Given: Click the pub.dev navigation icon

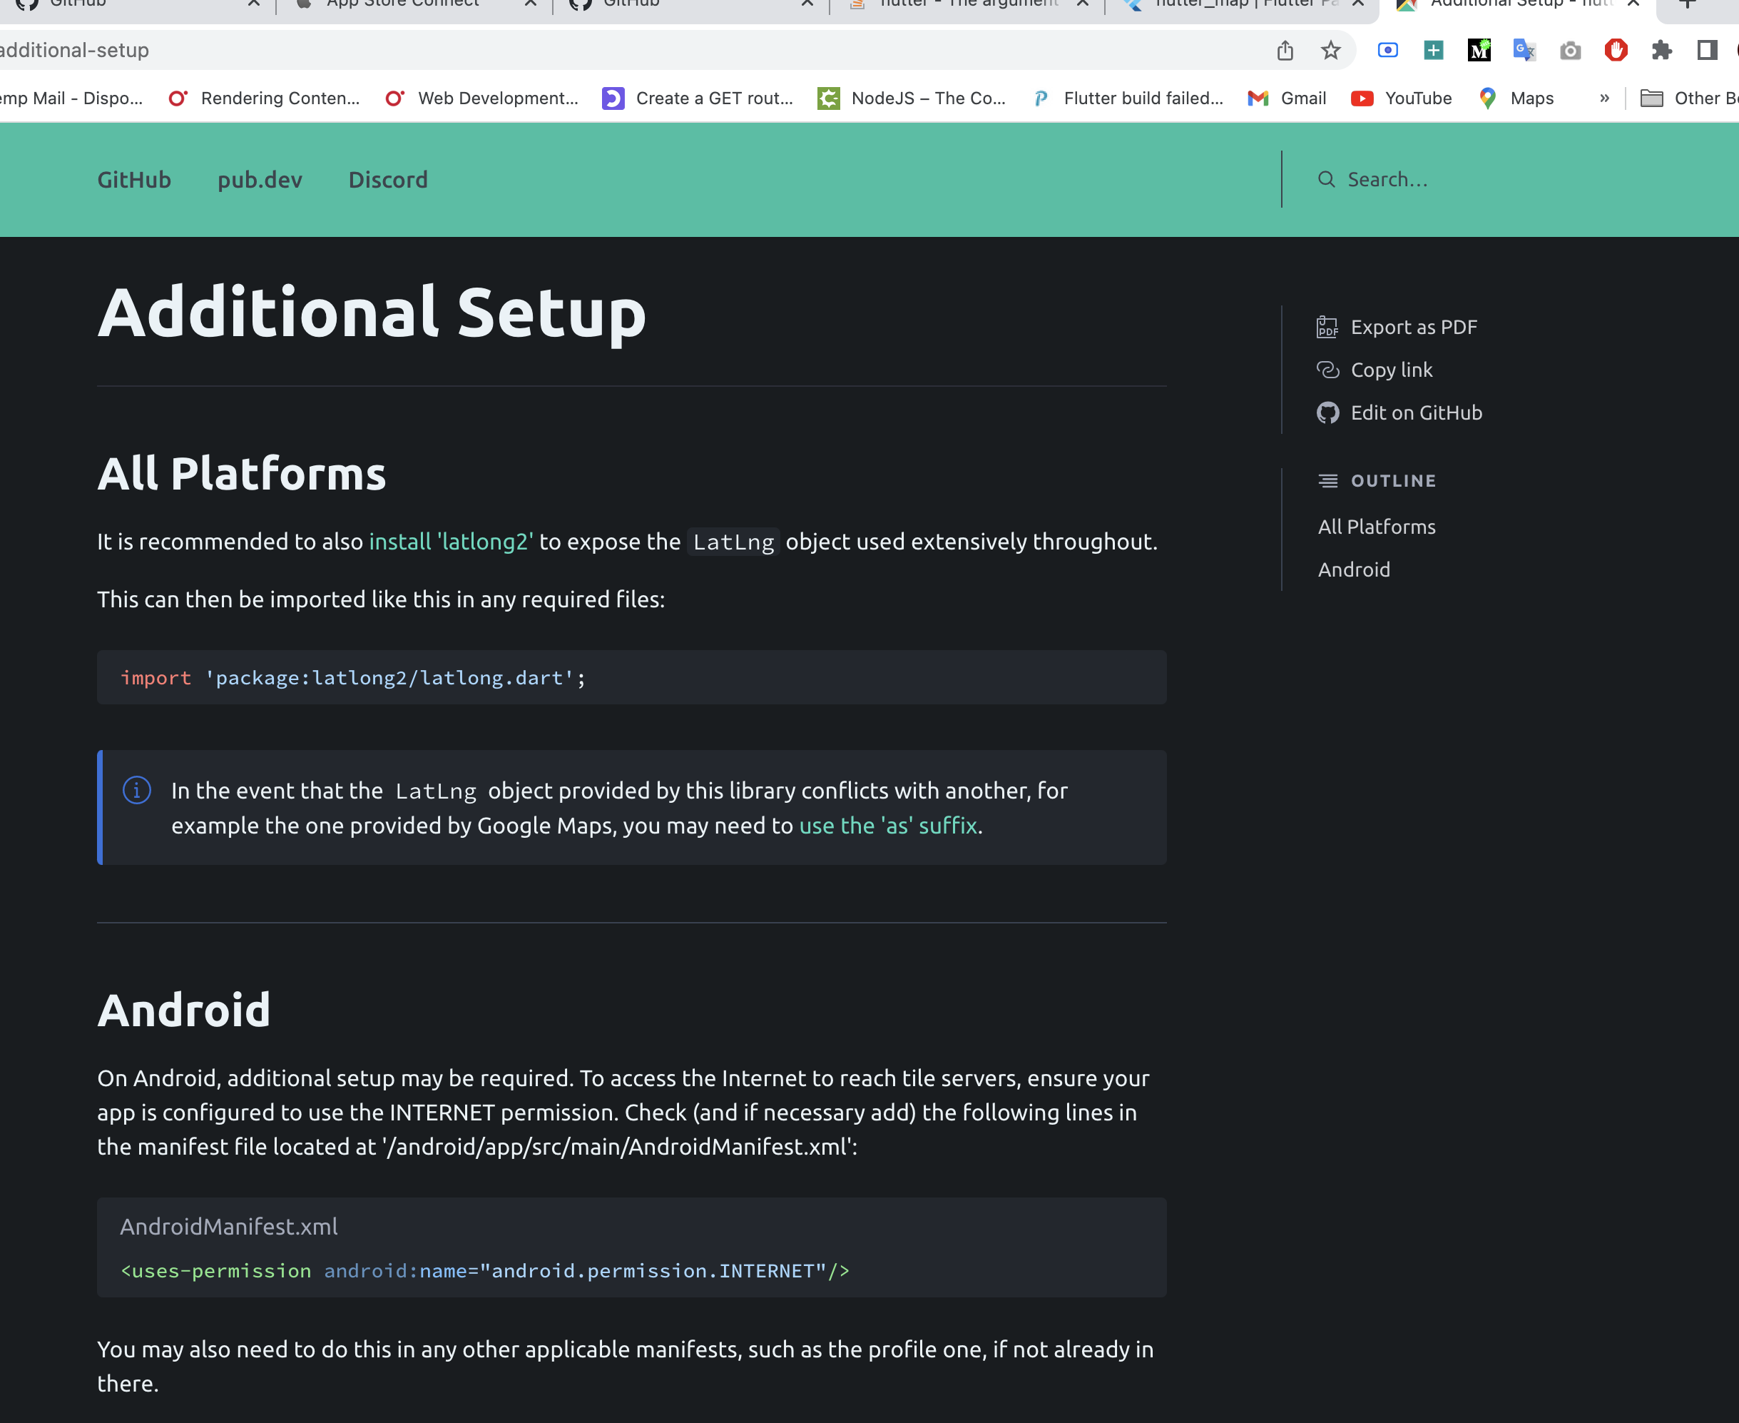Looking at the screenshot, I should [260, 179].
